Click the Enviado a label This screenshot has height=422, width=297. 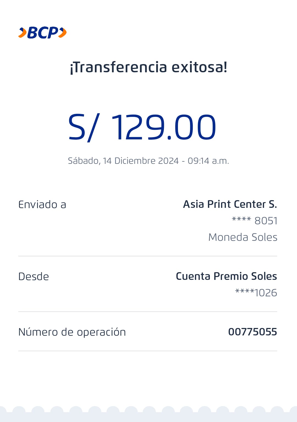[x=42, y=205]
